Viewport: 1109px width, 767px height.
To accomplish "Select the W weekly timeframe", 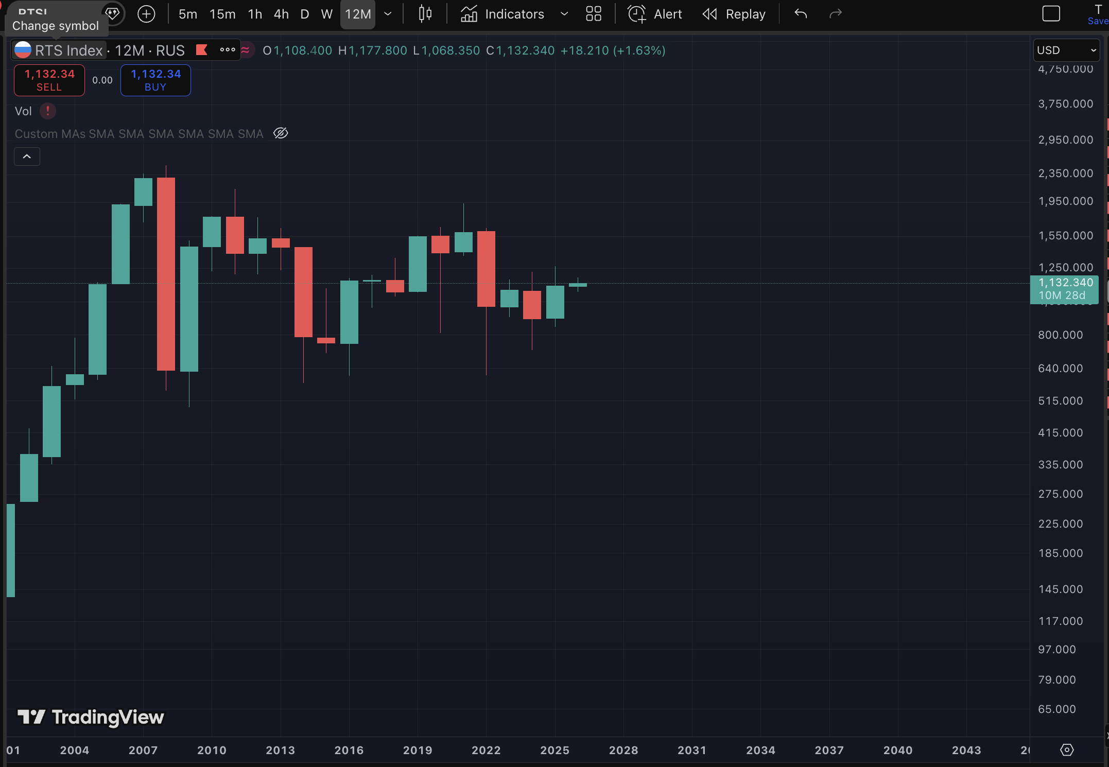I will (x=326, y=14).
